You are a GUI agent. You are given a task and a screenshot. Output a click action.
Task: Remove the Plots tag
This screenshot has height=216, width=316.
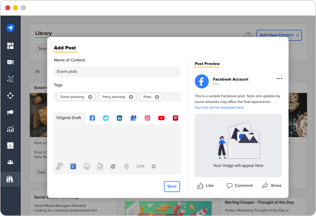(157, 97)
